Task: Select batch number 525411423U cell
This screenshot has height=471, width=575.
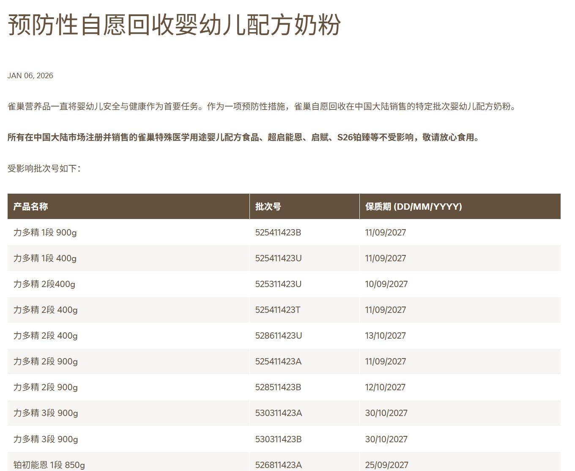Action: pos(278,258)
